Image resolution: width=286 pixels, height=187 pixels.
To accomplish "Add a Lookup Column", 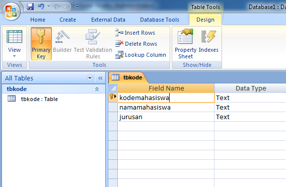I will [141, 55].
